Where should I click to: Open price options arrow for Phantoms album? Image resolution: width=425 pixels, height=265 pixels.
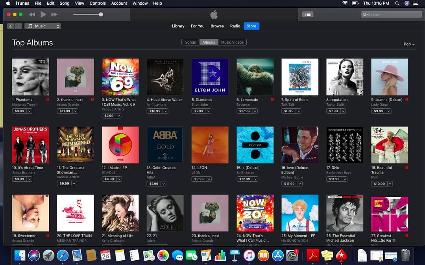coord(30,111)
